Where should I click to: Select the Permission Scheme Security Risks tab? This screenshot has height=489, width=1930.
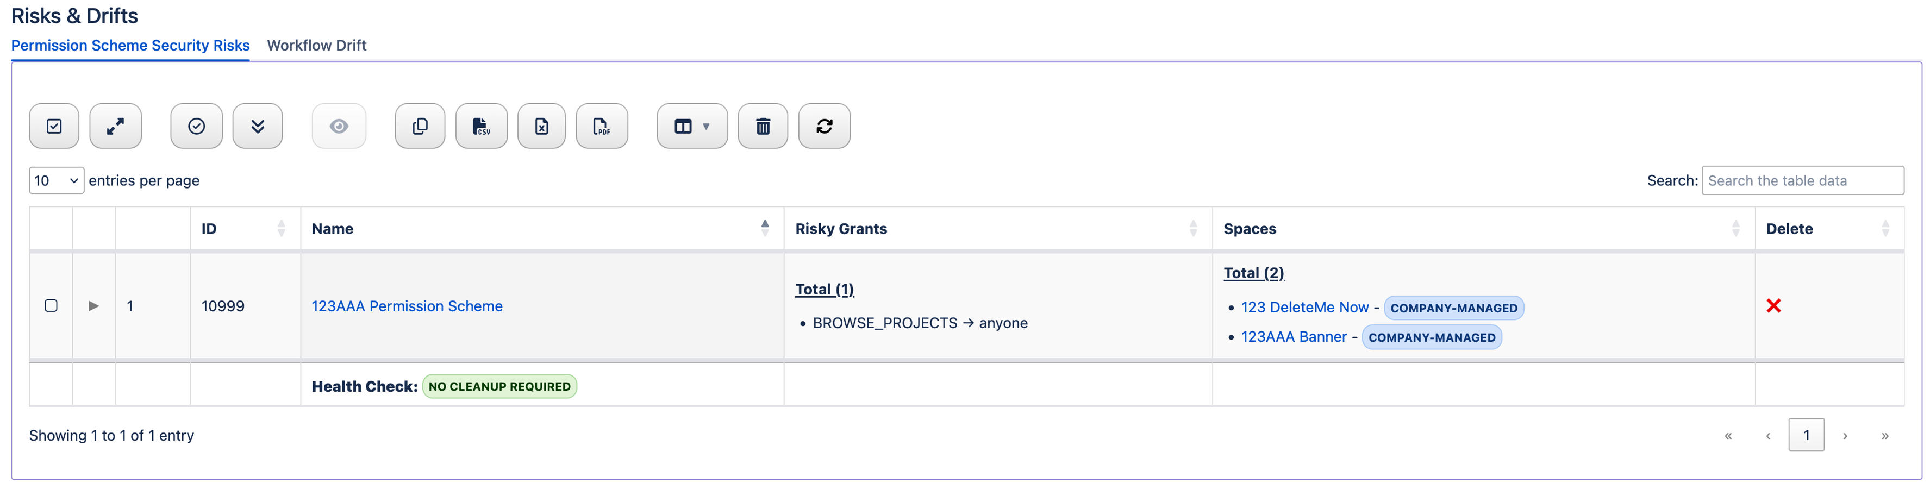click(x=129, y=45)
